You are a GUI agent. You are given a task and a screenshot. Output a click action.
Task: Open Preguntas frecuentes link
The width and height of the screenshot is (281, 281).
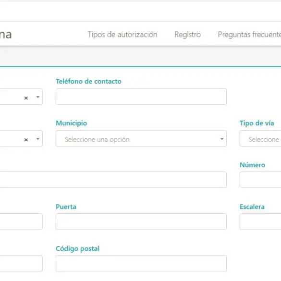pos(249,35)
